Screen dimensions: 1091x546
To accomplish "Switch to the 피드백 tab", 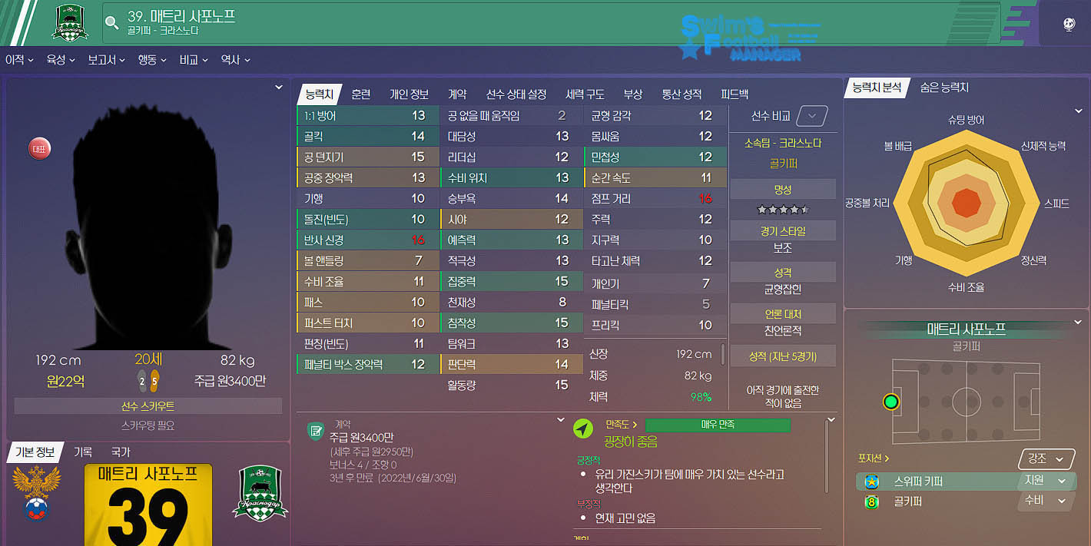I will click(x=735, y=94).
